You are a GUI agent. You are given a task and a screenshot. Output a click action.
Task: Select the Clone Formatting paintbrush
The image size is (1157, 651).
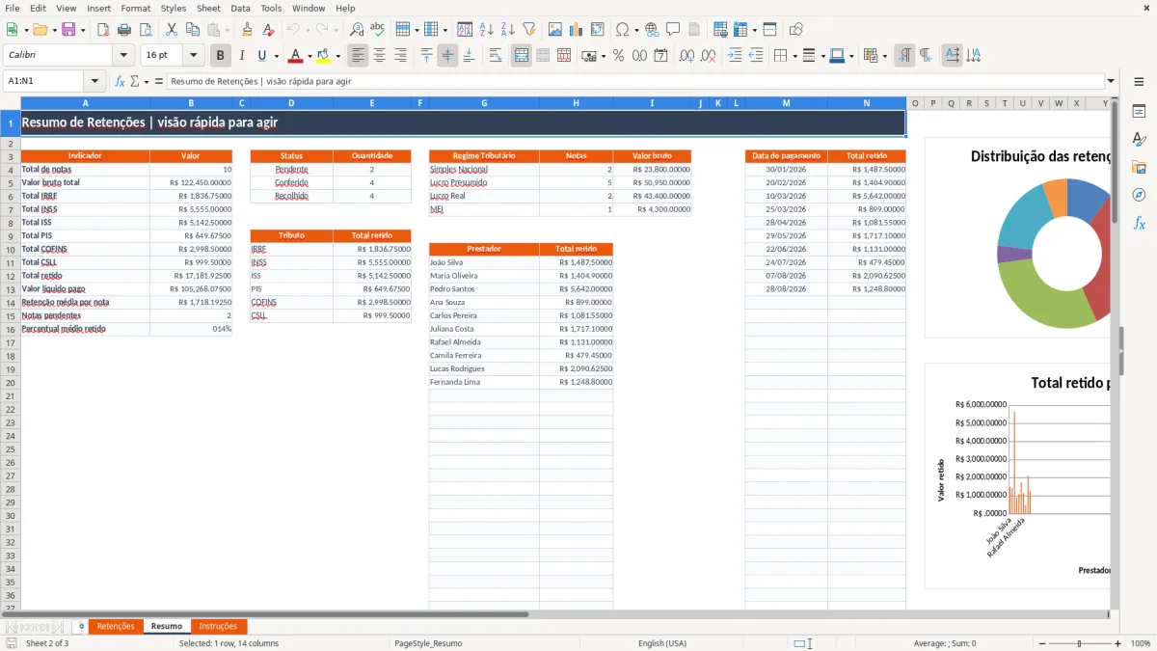pos(247,30)
